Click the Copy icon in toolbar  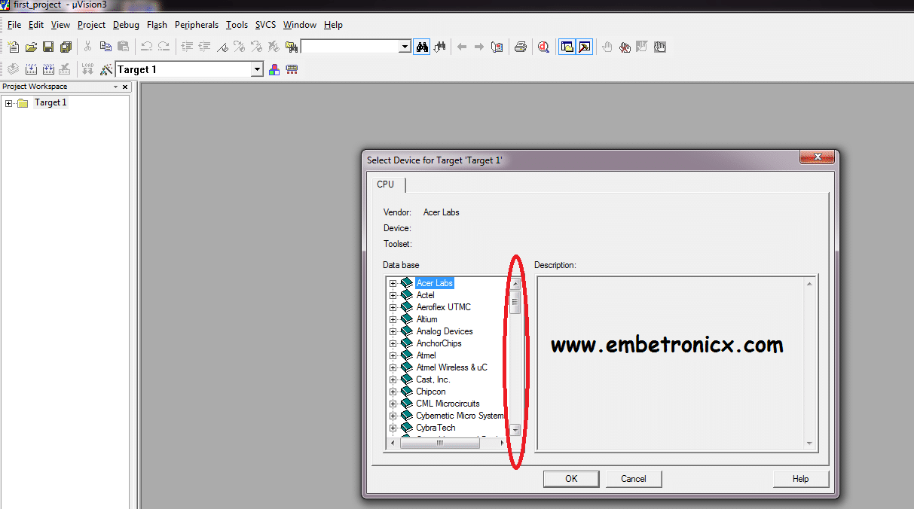pyautogui.click(x=105, y=47)
